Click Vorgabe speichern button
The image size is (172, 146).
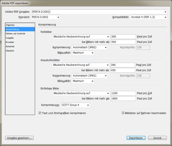click(19, 138)
